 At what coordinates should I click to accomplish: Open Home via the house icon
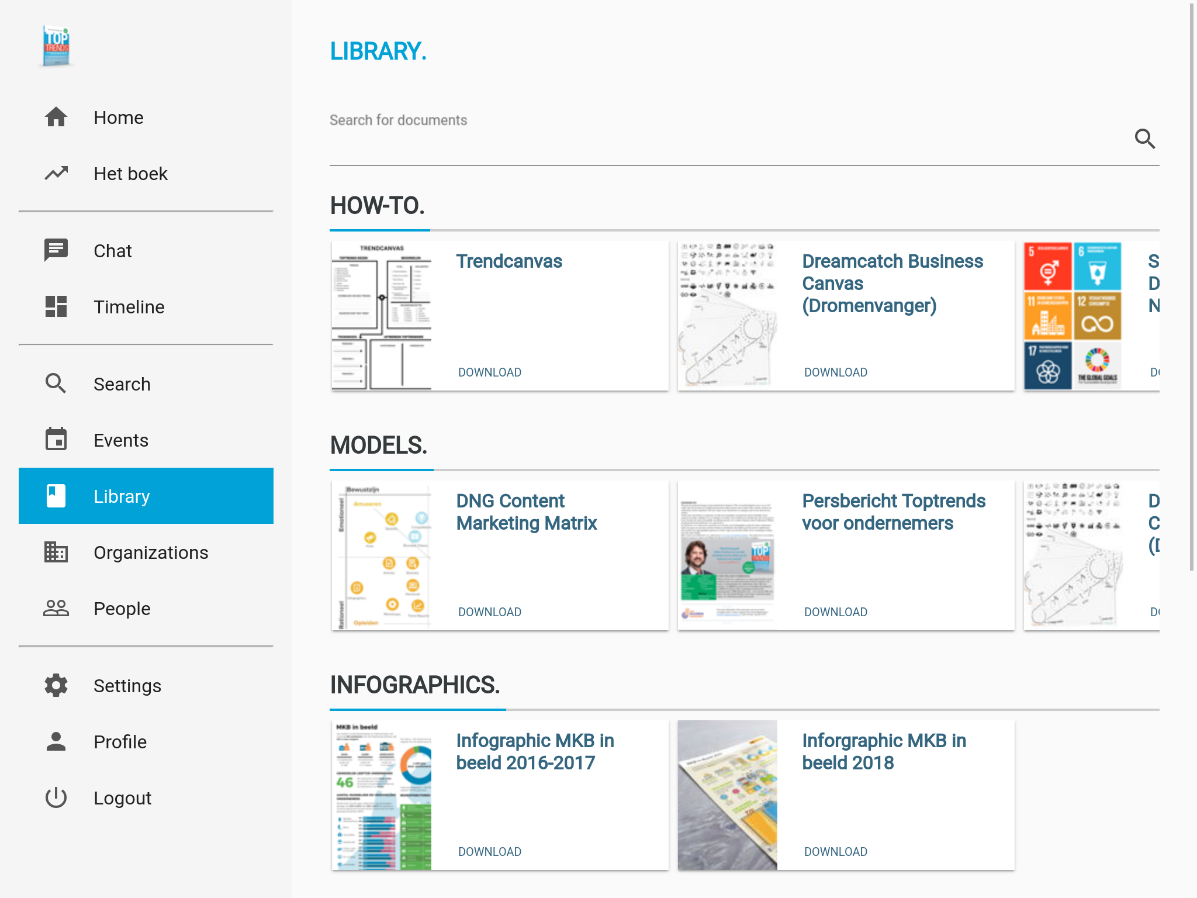[x=56, y=118]
